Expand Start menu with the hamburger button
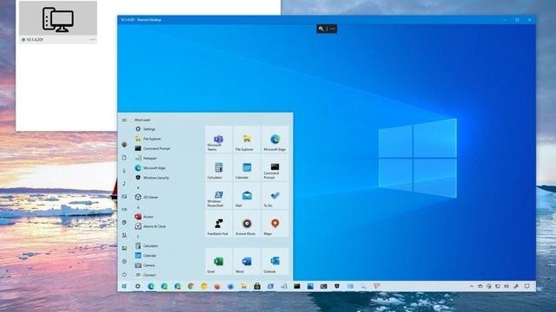The height and width of the screenshot is (312, 556). tap(124, 120)
